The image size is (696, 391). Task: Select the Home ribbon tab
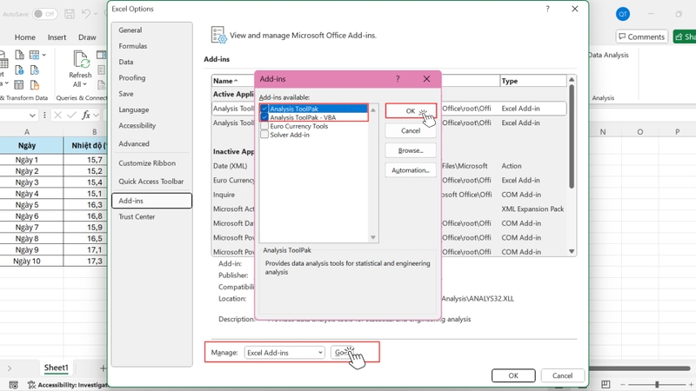tap(25, 37)
